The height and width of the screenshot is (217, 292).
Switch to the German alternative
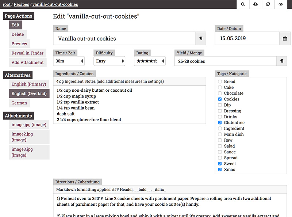pos(19,103)
